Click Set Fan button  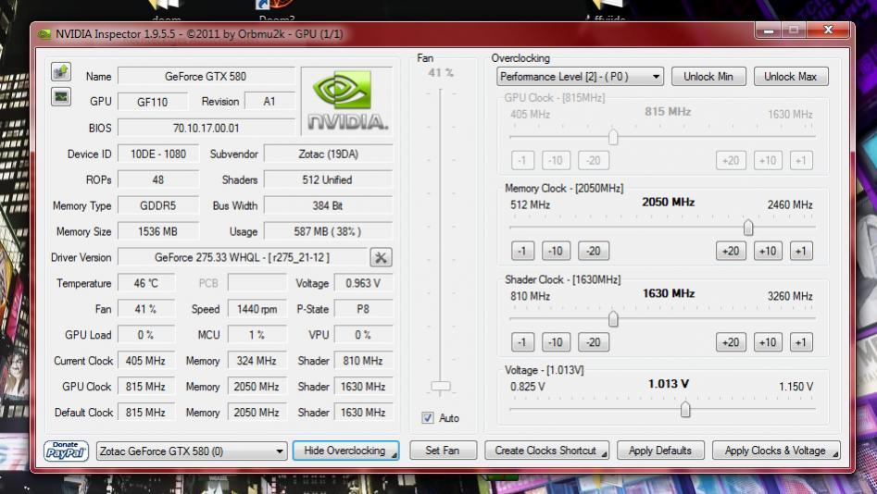[x=443, y=451]
